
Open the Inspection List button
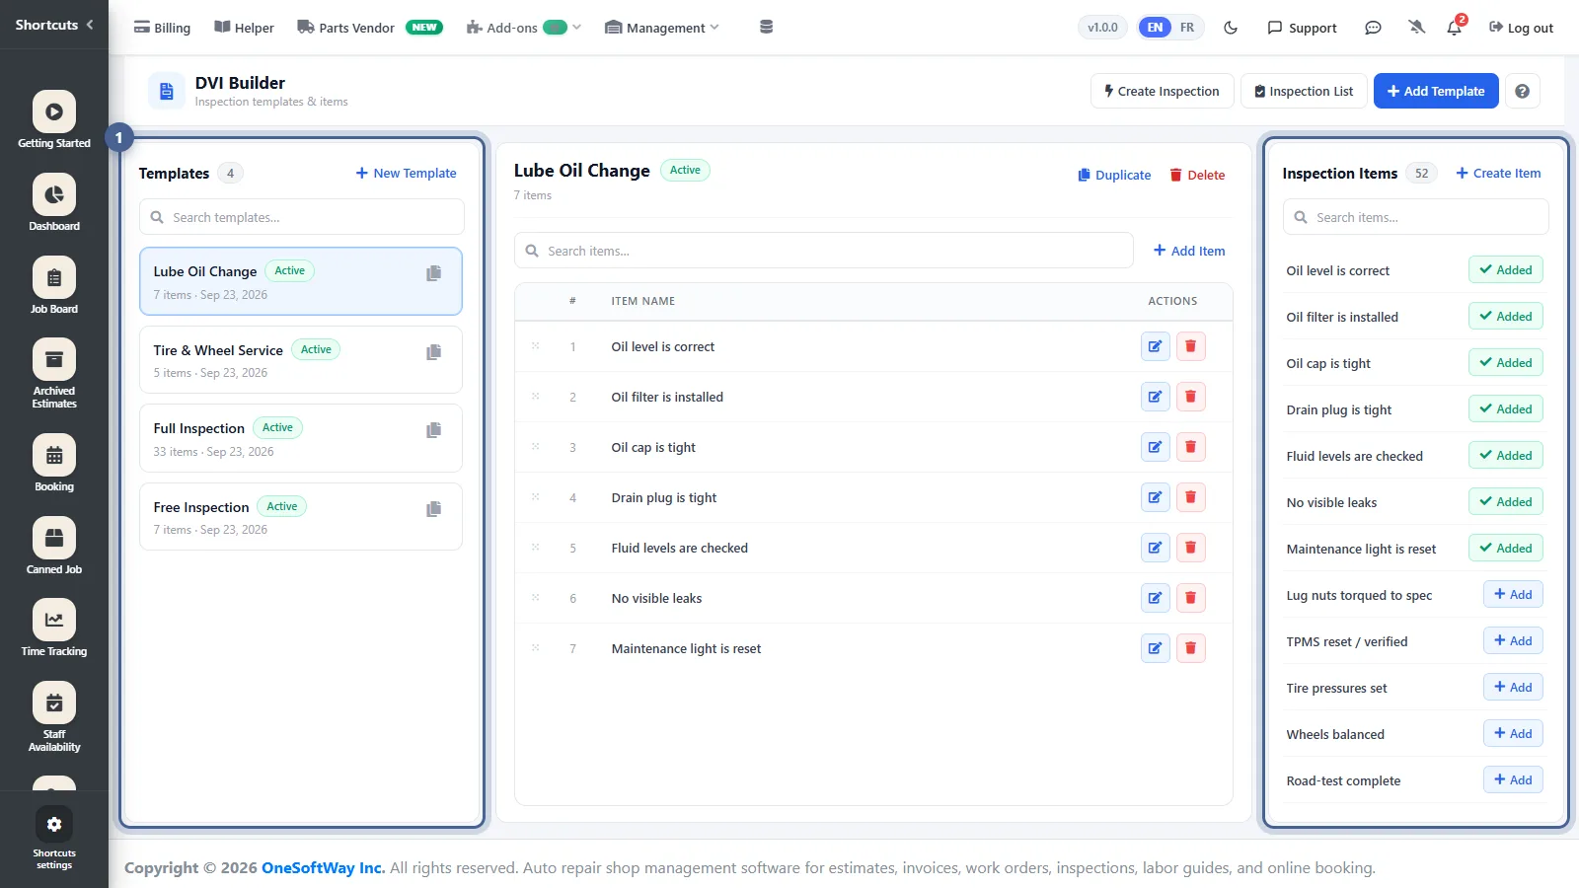pyautogui.click(x=1304, y=91)
